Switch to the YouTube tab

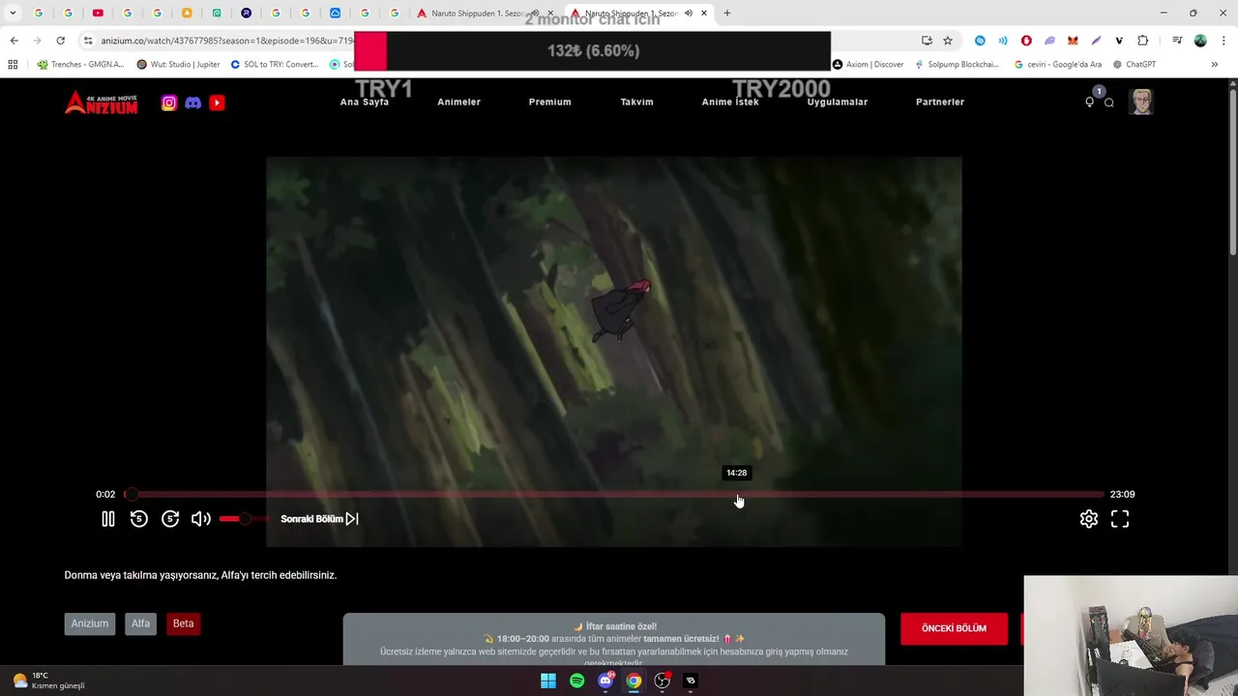98,14
